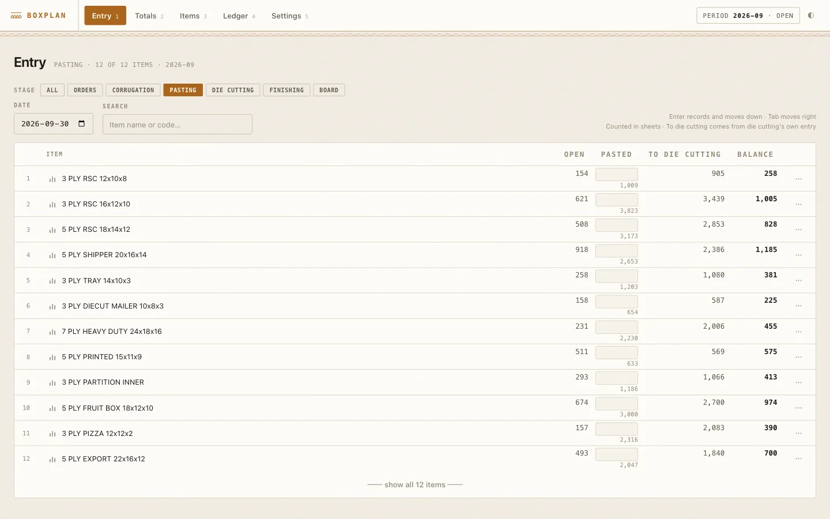Focus the item name or code search field

tap(178, 125)
